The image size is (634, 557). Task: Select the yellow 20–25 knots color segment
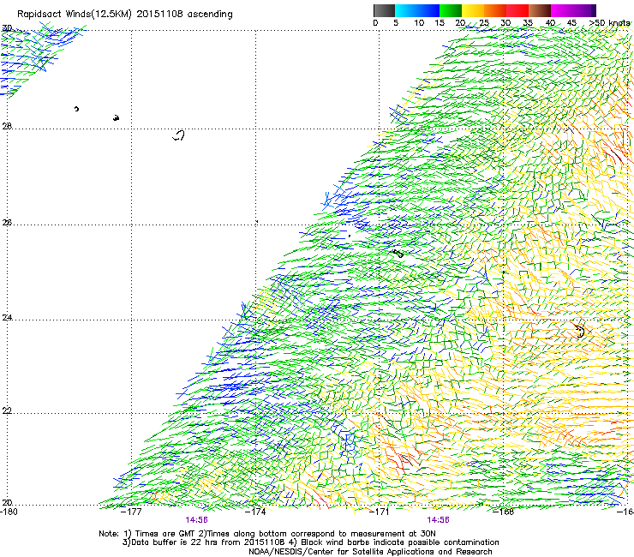pyautogui.click(x=473, y=10)
